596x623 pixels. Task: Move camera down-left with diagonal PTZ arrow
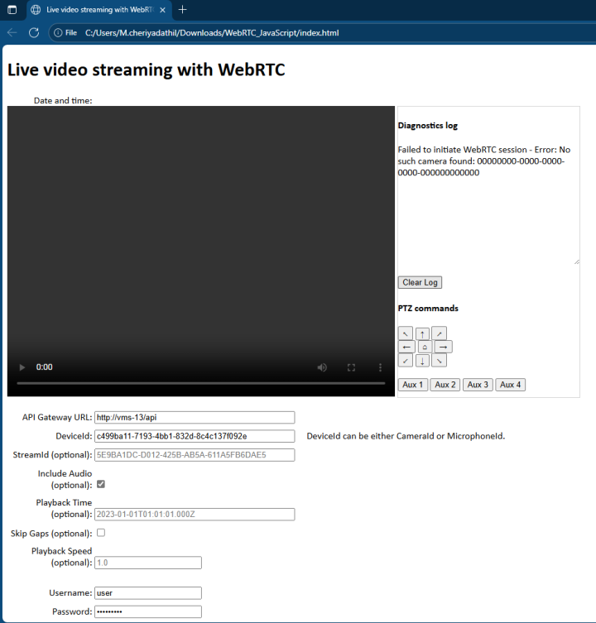coord(406,361)
